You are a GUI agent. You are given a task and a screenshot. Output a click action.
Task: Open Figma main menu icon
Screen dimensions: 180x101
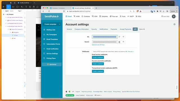pos(4,7)
